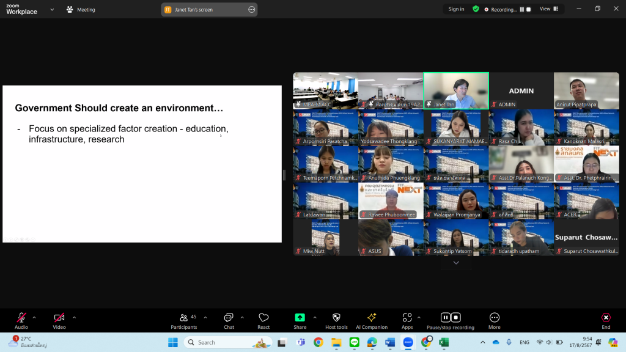
Task: Open the View layout menu
Action: pos(547,9)
